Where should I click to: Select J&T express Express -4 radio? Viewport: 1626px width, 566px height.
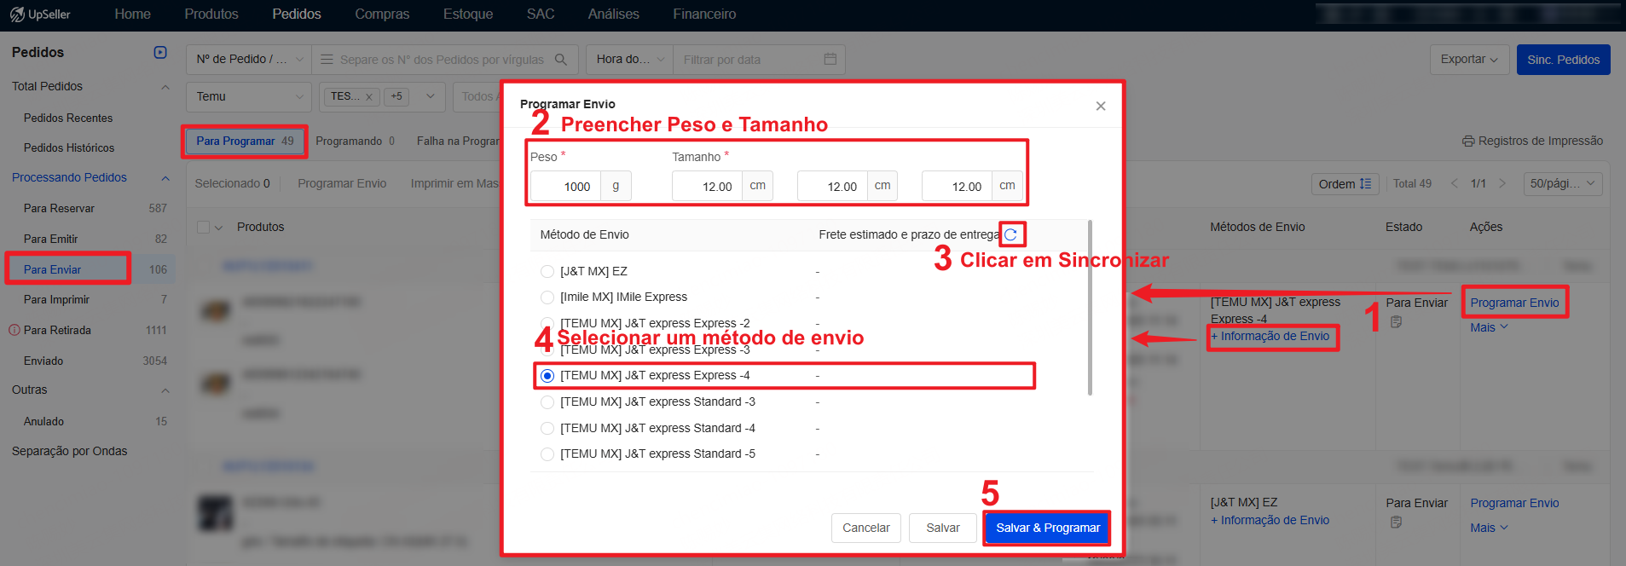tap(547, 376)
